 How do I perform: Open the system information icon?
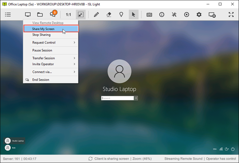coord(162,15)
